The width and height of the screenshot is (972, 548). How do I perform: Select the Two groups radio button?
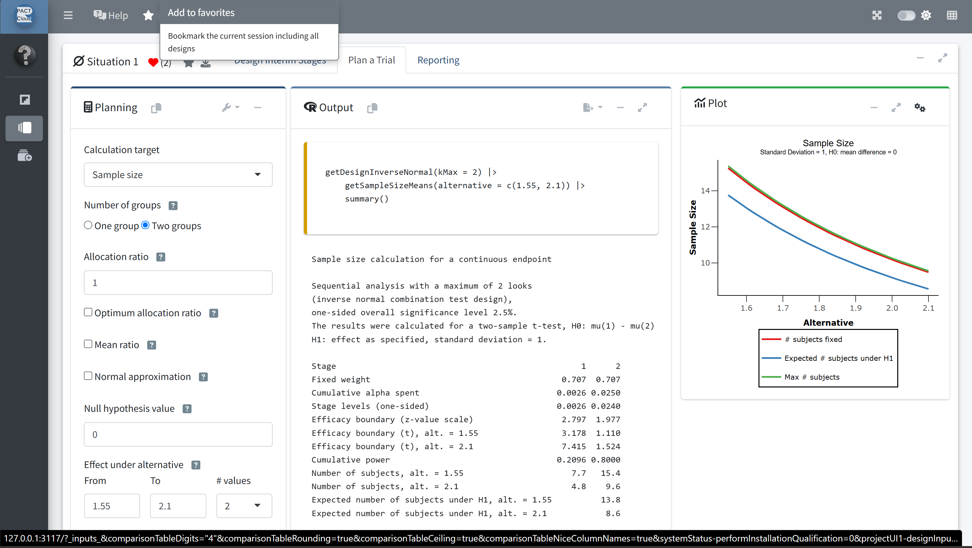coord(145,225)
